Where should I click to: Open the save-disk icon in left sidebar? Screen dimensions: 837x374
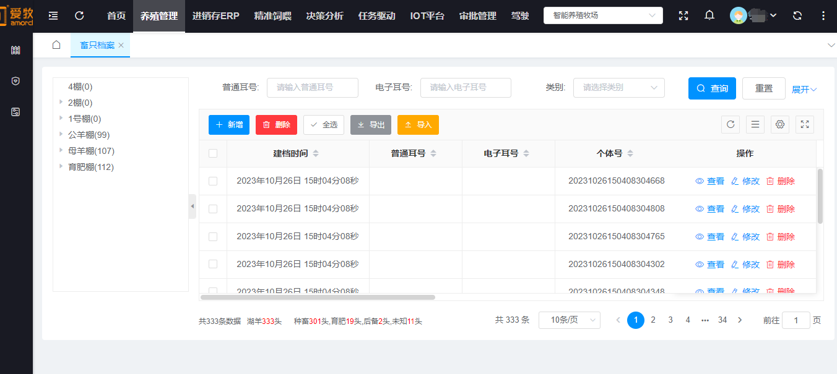[16, 112]
